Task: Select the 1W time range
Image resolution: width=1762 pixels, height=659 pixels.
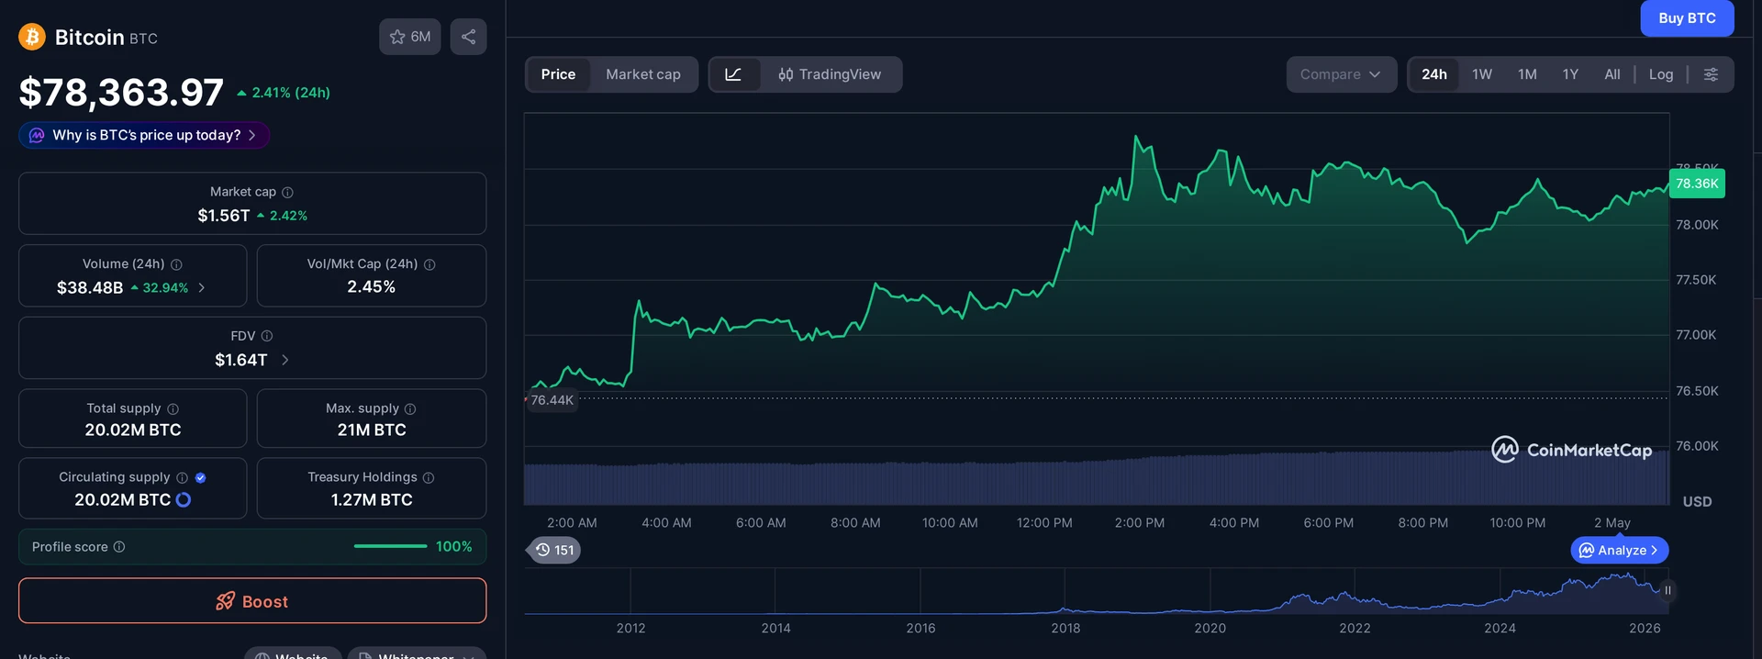Action: pos(1482,74)
